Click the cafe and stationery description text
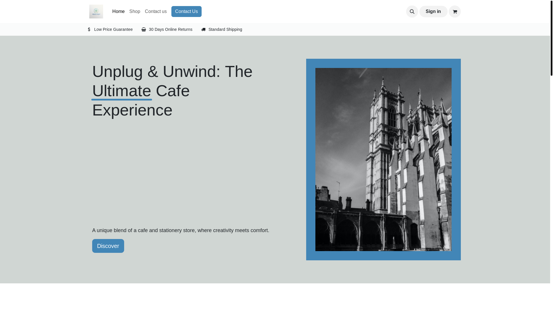Image resolution: width=553 pixels, height=311 pixels. click(181, 230)
